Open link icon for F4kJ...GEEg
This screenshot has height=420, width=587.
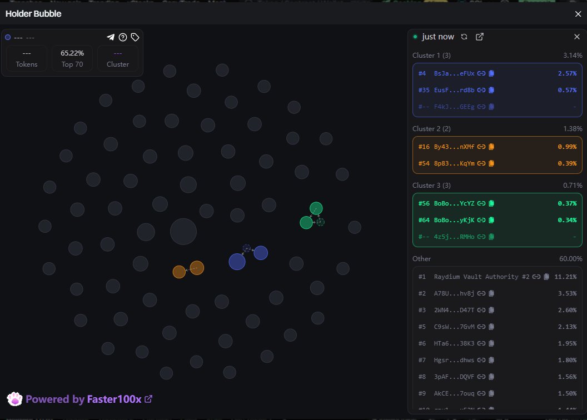(x=481, y=107)
